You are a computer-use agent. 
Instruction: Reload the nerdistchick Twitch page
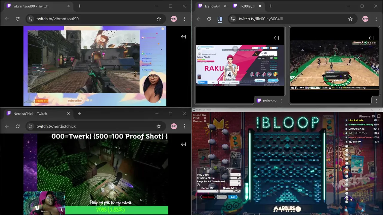[18, 126]
